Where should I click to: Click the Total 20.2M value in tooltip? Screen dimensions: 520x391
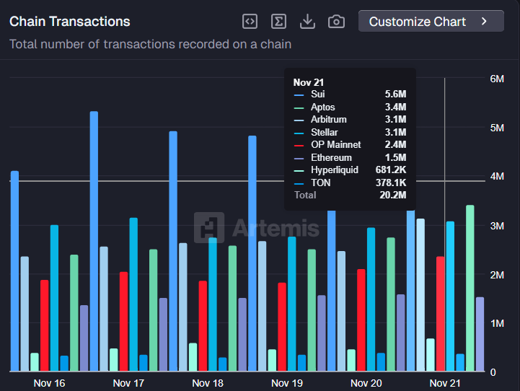[393, 195]
